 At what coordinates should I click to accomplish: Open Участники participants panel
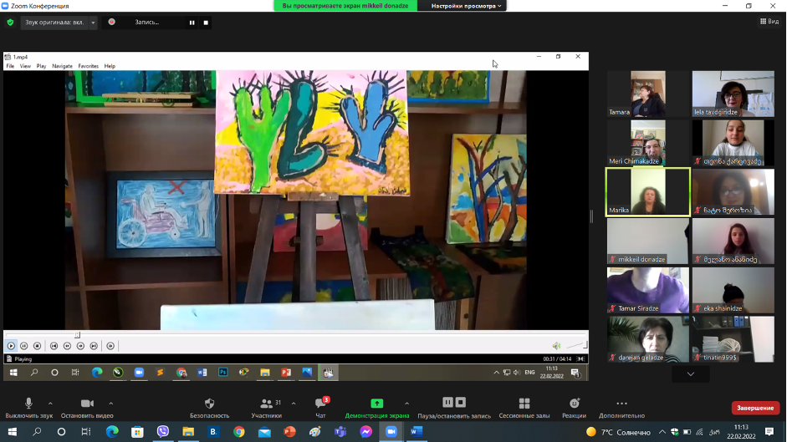267,408
